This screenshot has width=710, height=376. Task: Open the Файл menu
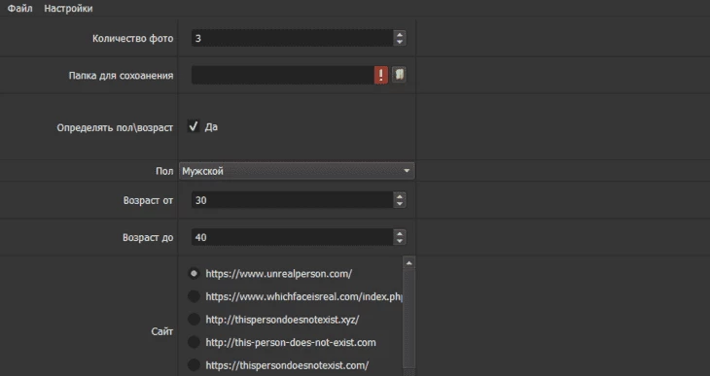(19, 8)
